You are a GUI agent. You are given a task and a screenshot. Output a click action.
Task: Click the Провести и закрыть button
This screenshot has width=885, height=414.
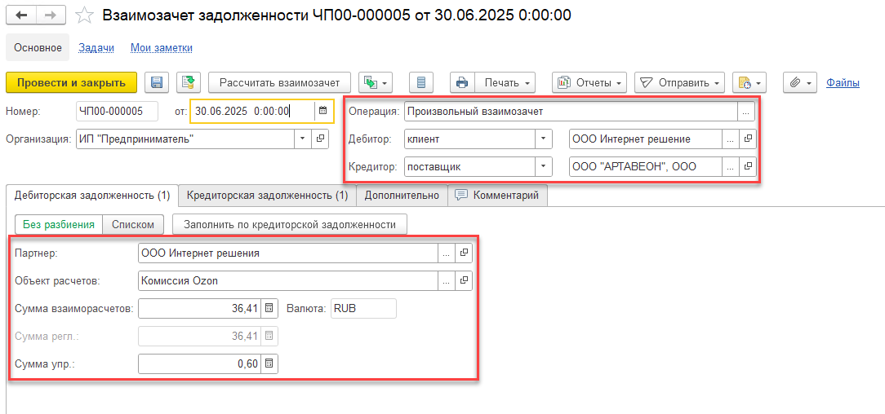72,82
